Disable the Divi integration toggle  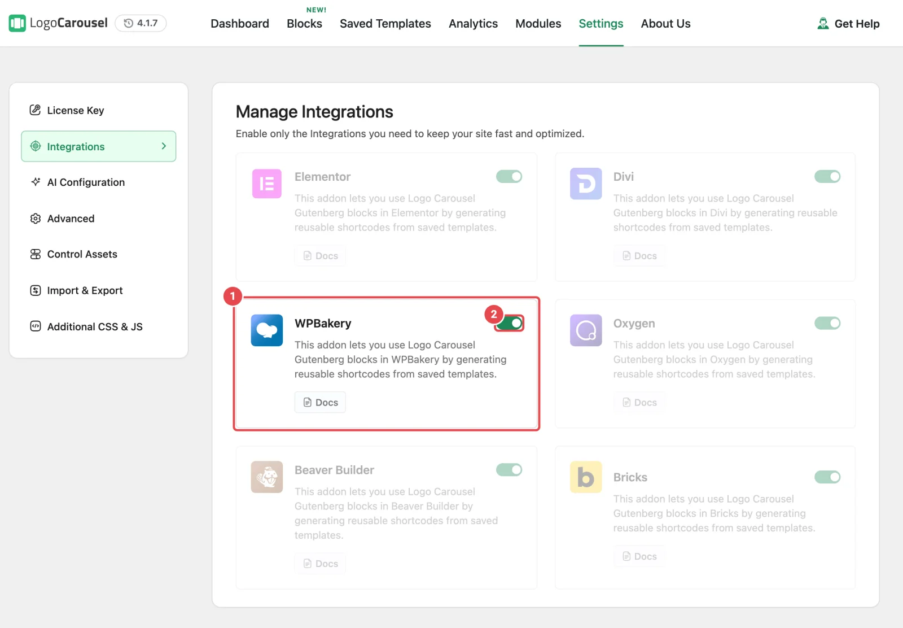tap(827, 177)
